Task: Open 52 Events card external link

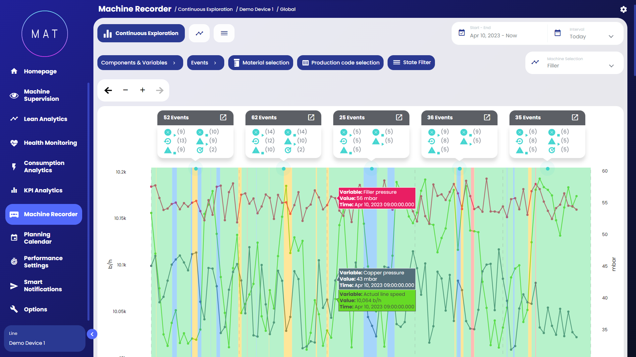Action: click(223, 117)
